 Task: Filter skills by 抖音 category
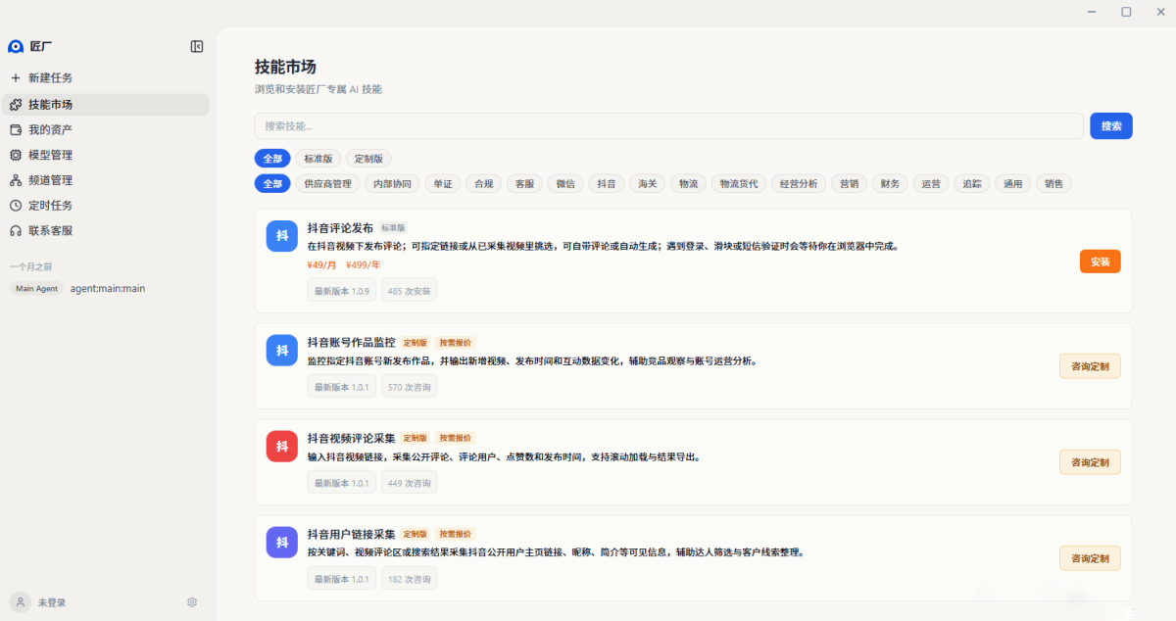pyautogui.click(x=608, y=183)
